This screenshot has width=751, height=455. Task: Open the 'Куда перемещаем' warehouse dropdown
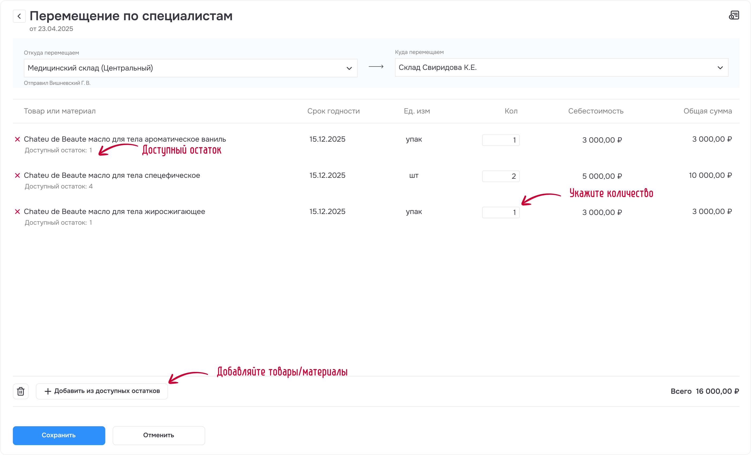tap(562, 67)
